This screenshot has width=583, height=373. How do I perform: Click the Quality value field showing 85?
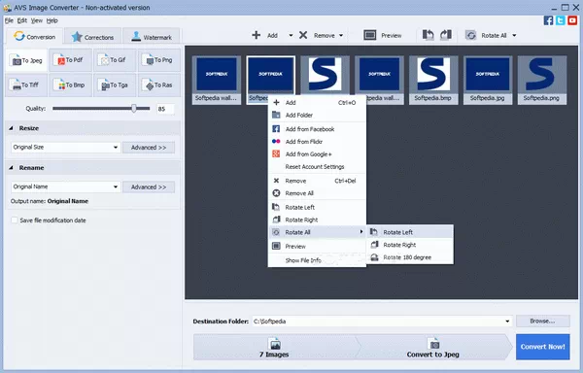[165, 109]
